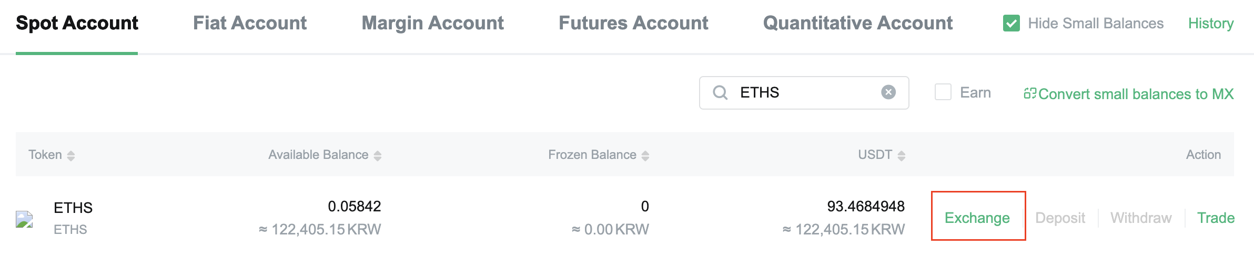This screenshot has height=257, width=1254.
Task: Click Exchange for ETHS
Action: 977,218
